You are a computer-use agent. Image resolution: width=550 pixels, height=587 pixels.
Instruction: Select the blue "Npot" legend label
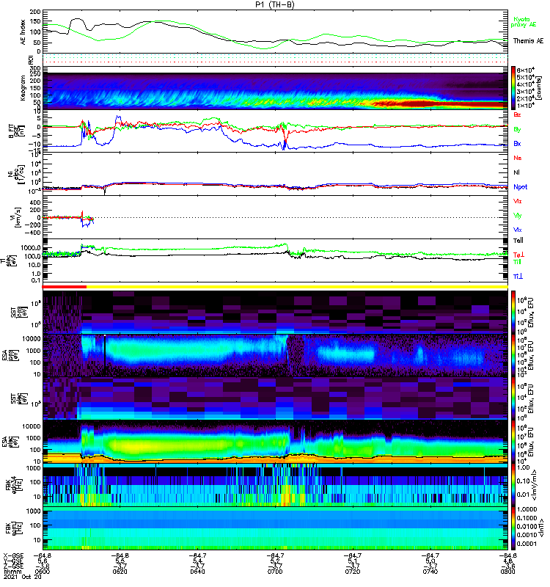[520, 187]
